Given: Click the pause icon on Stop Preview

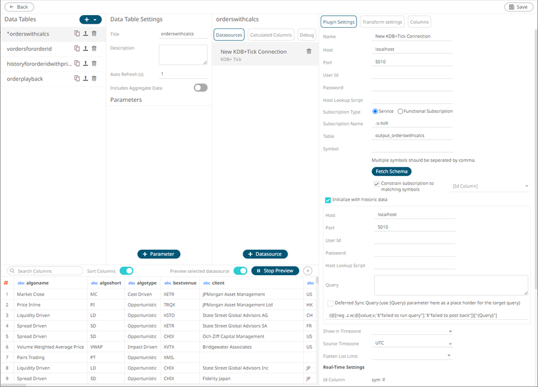Looking at the screenshot, I should [x=257, y=271].
